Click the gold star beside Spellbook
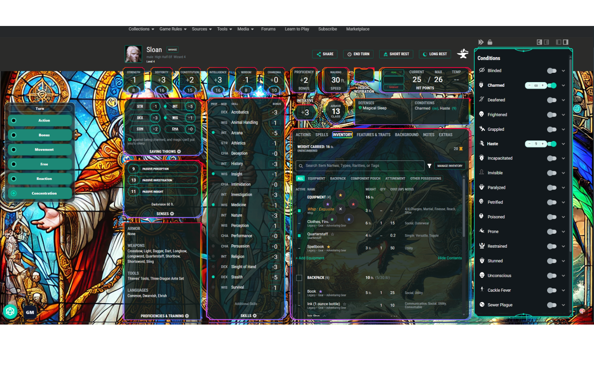This screenshot has width=594, height=371. pyautogui.click(x=329, y=247)
